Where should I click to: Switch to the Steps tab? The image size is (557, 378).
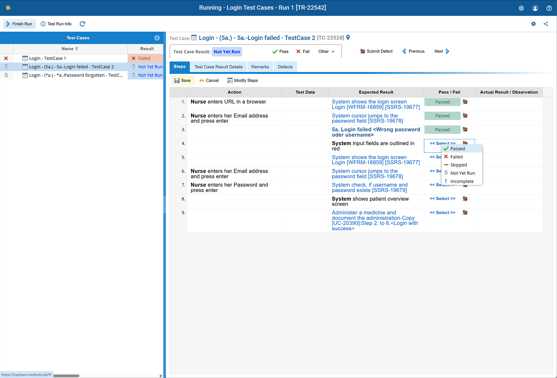pyautogui.click(x=180, y=67)
